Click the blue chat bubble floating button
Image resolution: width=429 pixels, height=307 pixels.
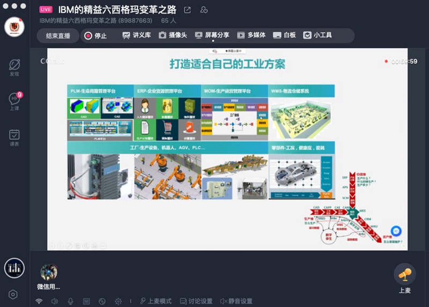tap(396, 231)
